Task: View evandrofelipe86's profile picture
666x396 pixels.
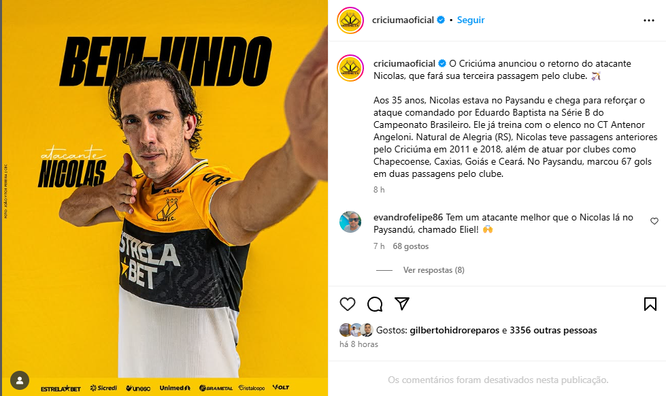Action: pos(350,222)
